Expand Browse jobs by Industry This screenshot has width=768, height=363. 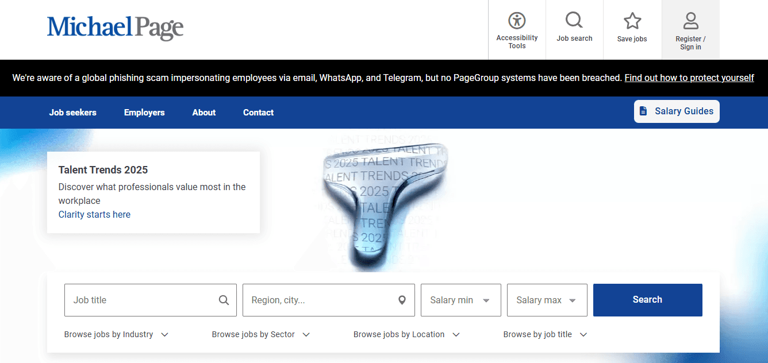point(116,334)
